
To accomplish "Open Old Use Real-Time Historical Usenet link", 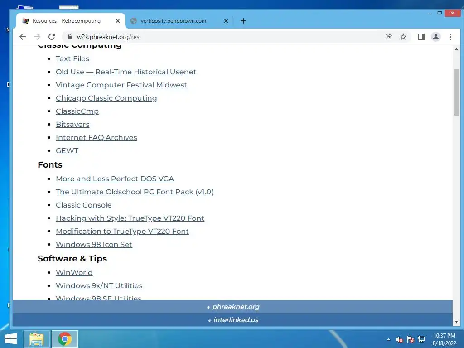I will pos(126,72).
